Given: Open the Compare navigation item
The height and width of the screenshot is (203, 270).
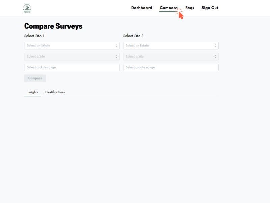Looking at the screenshot, I should coord(168,8).
